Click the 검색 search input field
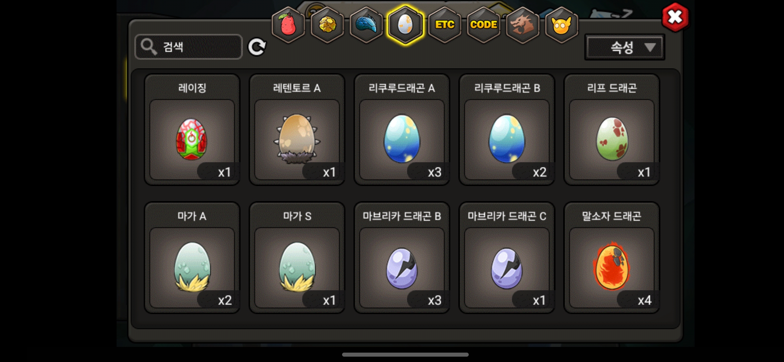Image resolution: width=784 pixels, height=362 pixels. [x=188, y=47]
